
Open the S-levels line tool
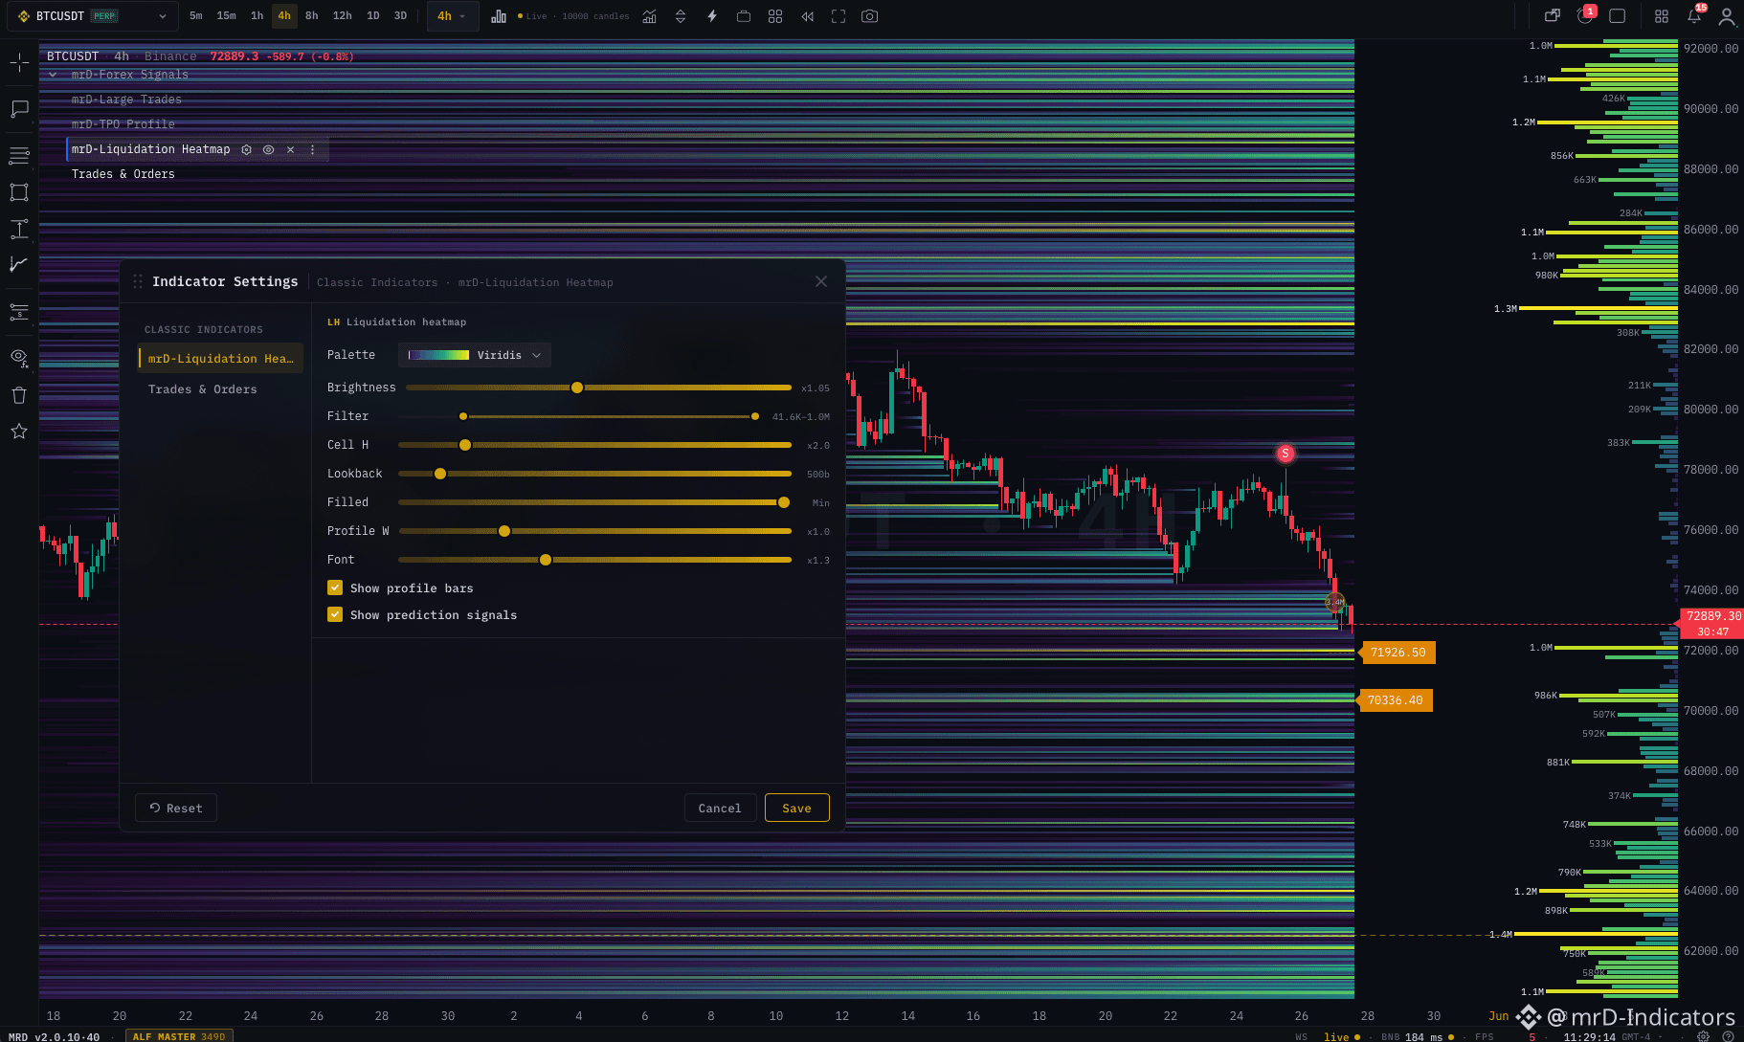(x=19, y=312)
